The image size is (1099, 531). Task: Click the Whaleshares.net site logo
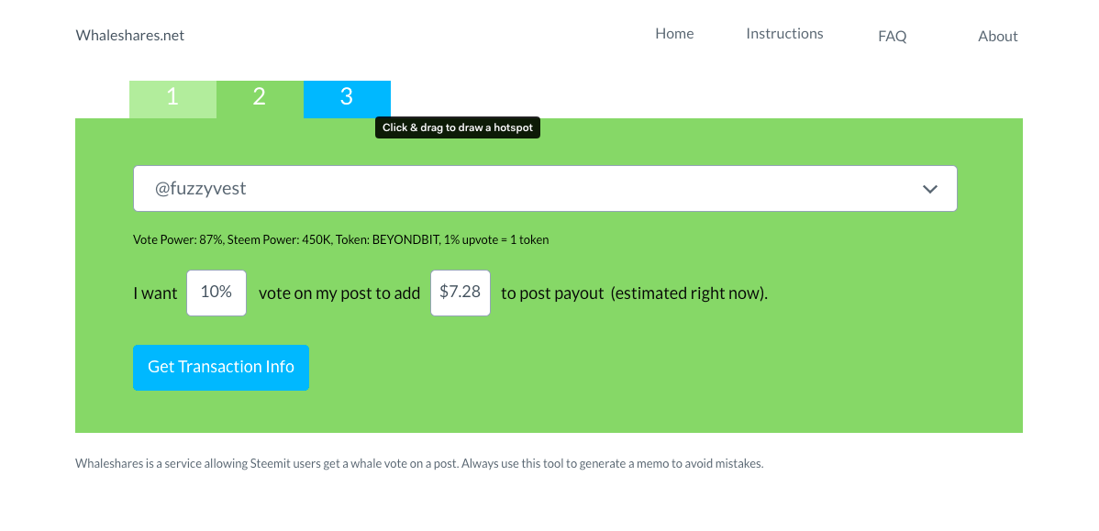click(129, 35)
